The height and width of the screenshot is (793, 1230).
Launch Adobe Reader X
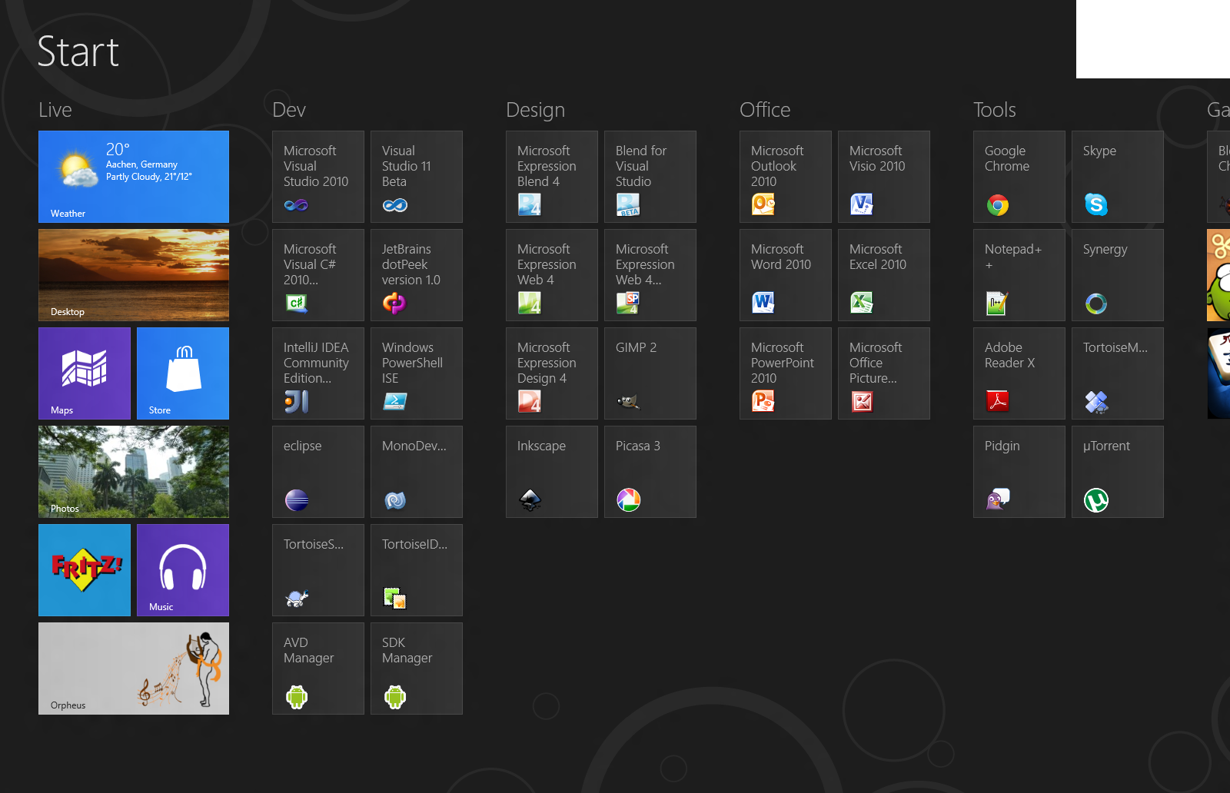point(1019,373)
